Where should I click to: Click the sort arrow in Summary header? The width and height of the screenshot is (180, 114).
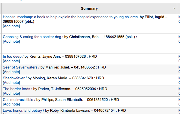pos(174,9)
